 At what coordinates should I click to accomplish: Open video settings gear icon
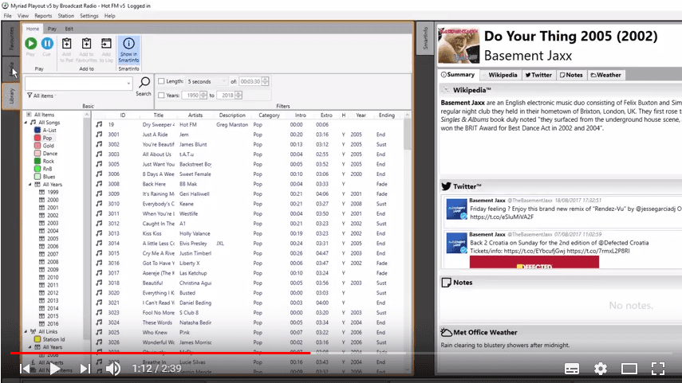point(601,369)
